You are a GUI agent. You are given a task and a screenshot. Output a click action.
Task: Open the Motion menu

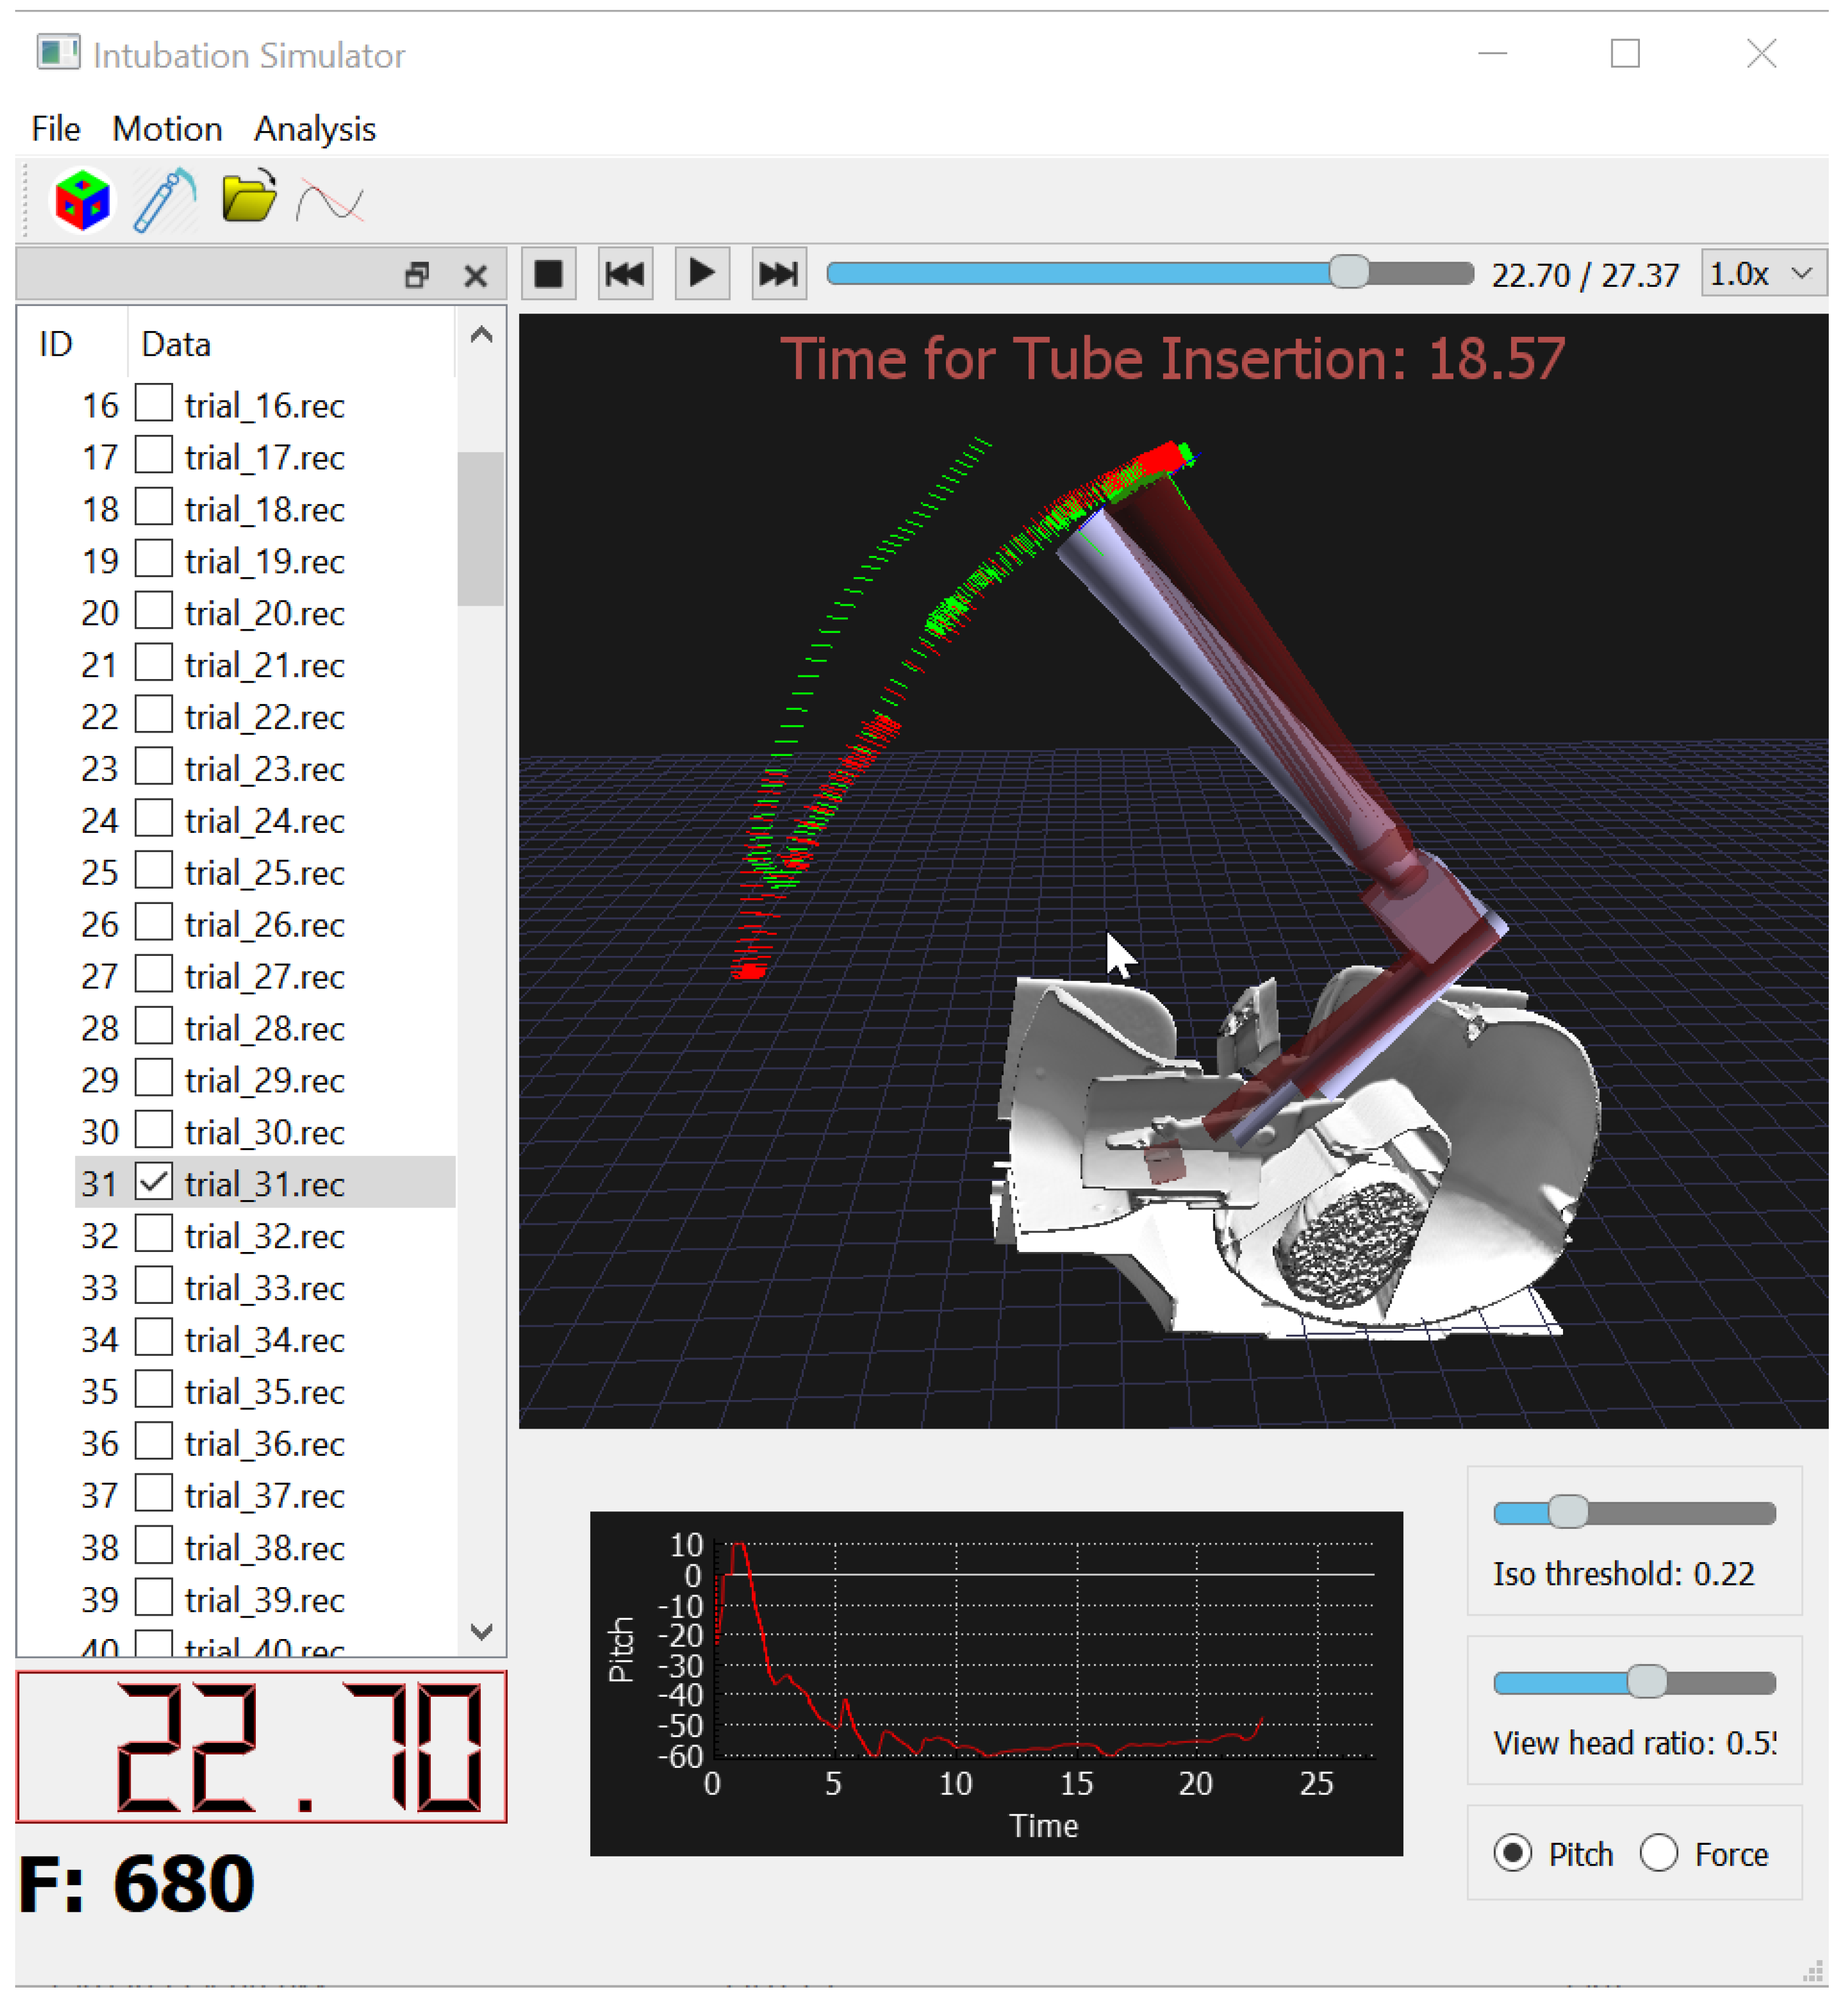tap(167, 129)
